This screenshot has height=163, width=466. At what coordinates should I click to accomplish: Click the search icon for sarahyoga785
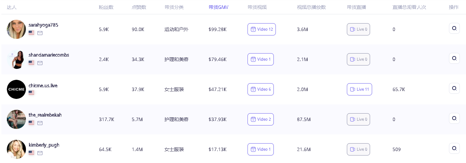[x=454, y=28]
